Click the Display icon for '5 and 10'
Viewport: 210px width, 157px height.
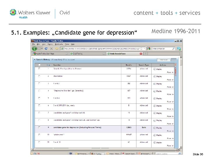pos(154,142)
